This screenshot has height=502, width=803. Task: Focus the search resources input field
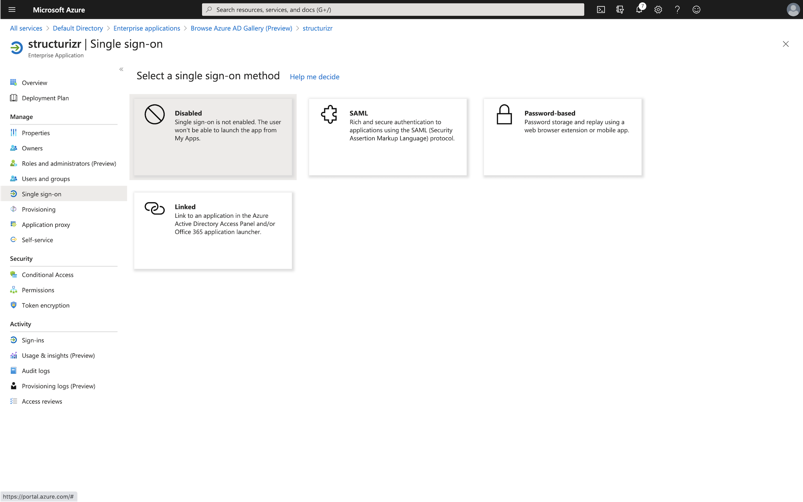(393, 10)
